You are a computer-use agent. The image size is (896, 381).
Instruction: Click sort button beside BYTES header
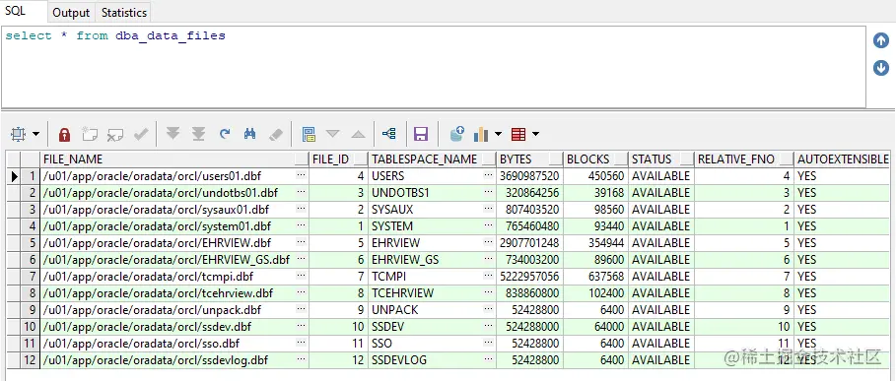point(556,159)
